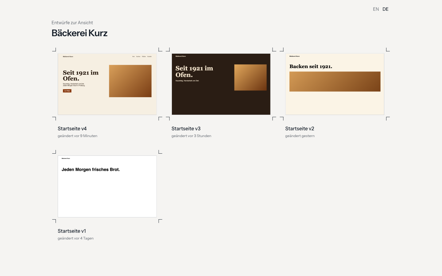Click 'geändert vor 3 Stunden' timestamp

pos(191,136)
